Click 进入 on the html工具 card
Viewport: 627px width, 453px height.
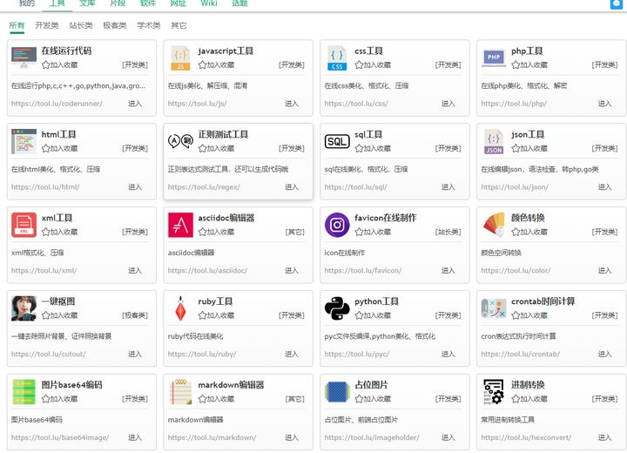pyautogui.click(x=135, y=187)
